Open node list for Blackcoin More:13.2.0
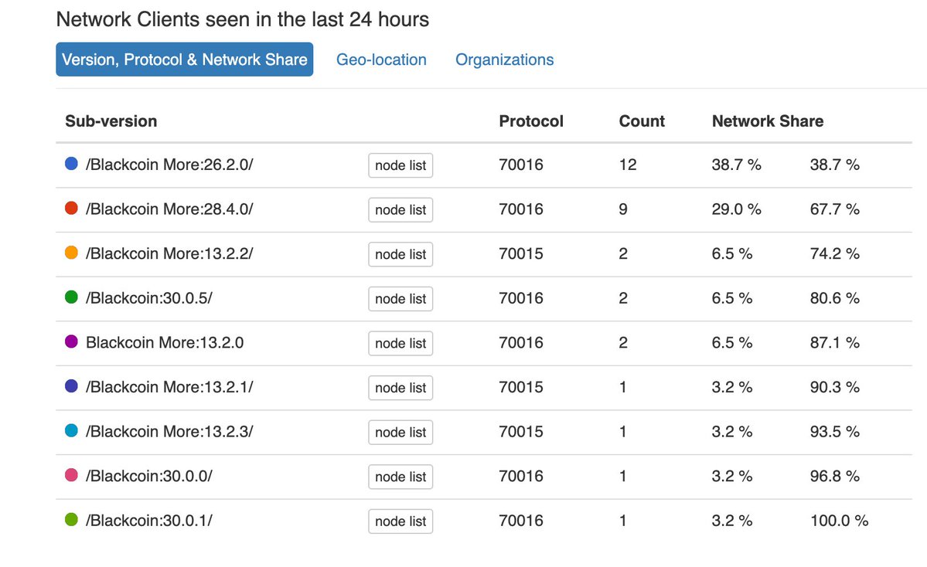 point(400,343)
